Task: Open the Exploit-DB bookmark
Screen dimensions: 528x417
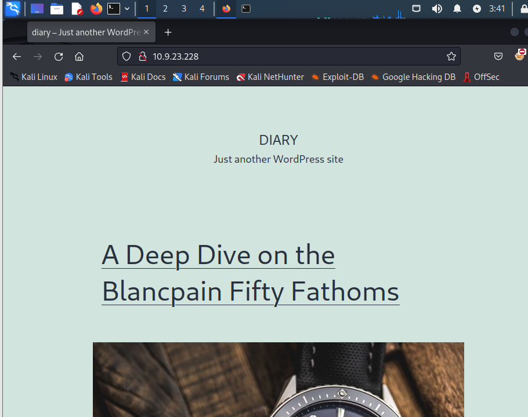Action: [x=338, y=77]
